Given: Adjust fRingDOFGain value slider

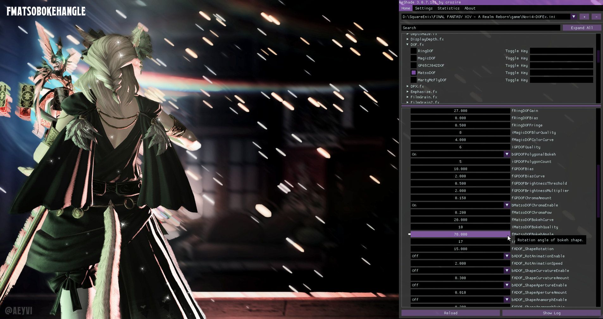Looking at the screenshot, I should pyautogui.click(x=460, y=111).
